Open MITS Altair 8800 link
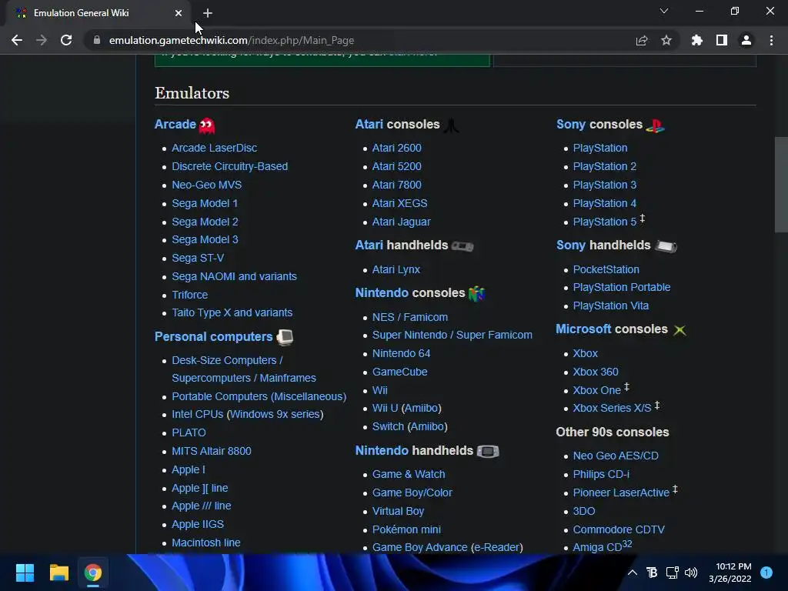 pos(212,451)
